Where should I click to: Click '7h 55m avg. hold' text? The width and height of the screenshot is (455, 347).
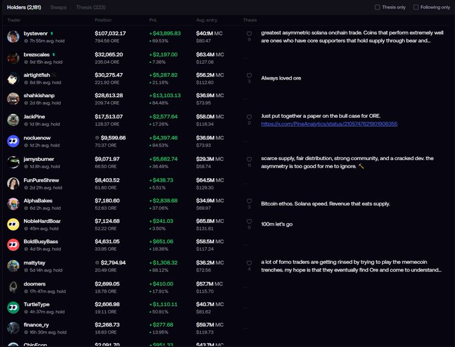[47, 41]
